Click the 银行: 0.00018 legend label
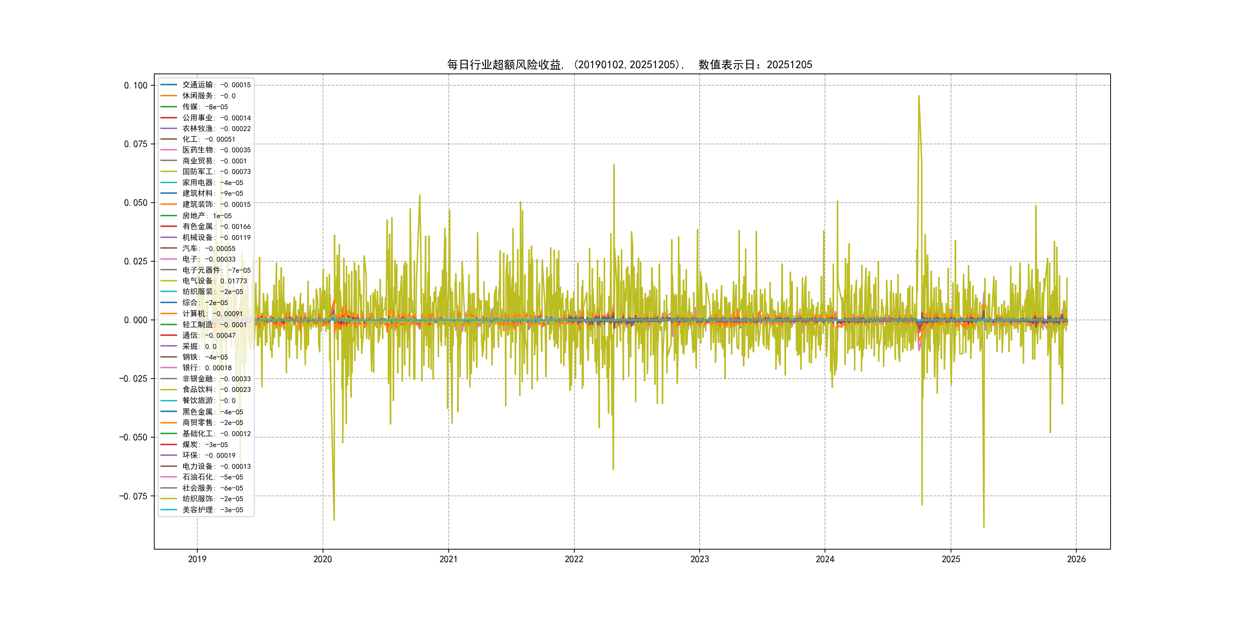The height and width of the screenshot is (617, 1234). 206,368
